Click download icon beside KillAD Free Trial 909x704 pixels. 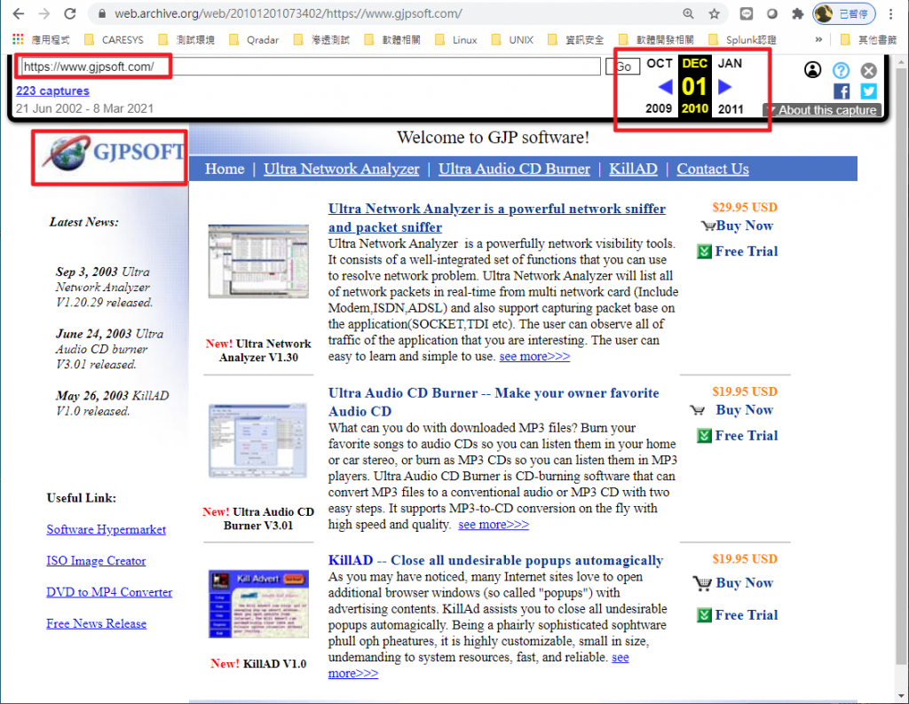tap(704, 615)
